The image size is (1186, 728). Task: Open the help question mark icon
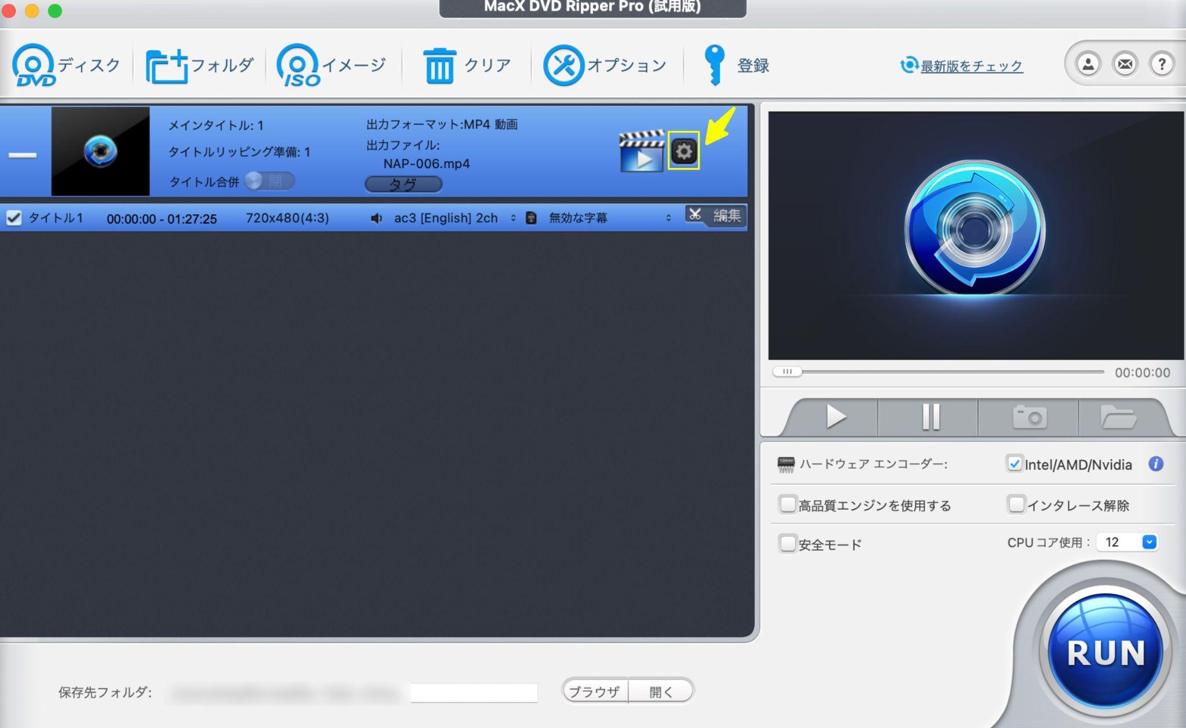[x=1162, y=64]
